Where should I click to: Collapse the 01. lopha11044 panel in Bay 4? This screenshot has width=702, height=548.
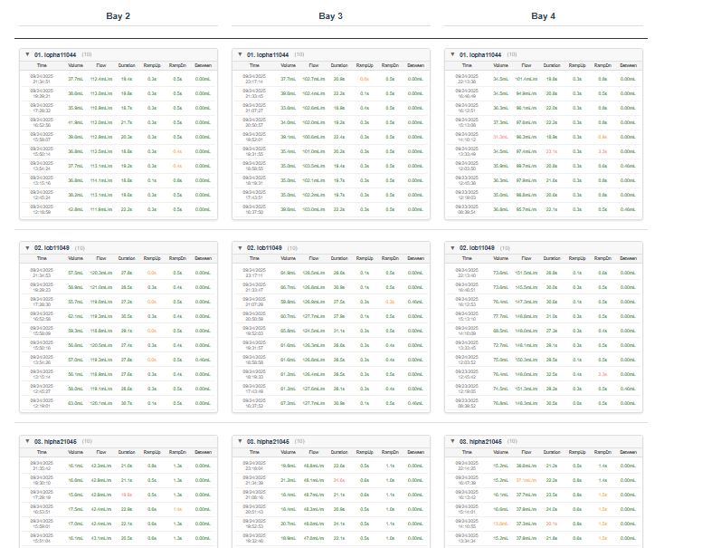point(452,55)
